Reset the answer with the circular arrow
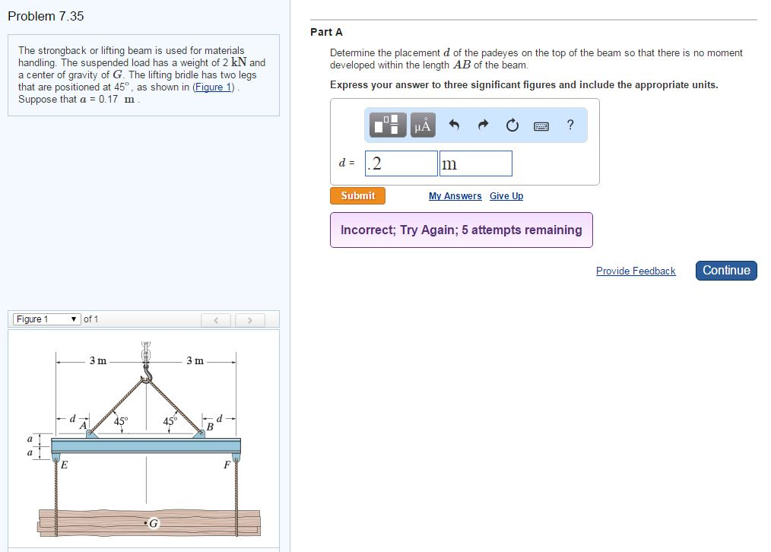Viewport: 771px width, 552px height. click(x=512, y=125)
